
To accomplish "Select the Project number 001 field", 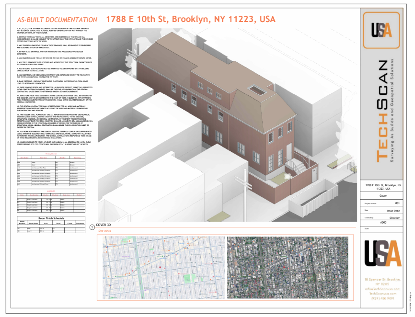I will 397,203.
